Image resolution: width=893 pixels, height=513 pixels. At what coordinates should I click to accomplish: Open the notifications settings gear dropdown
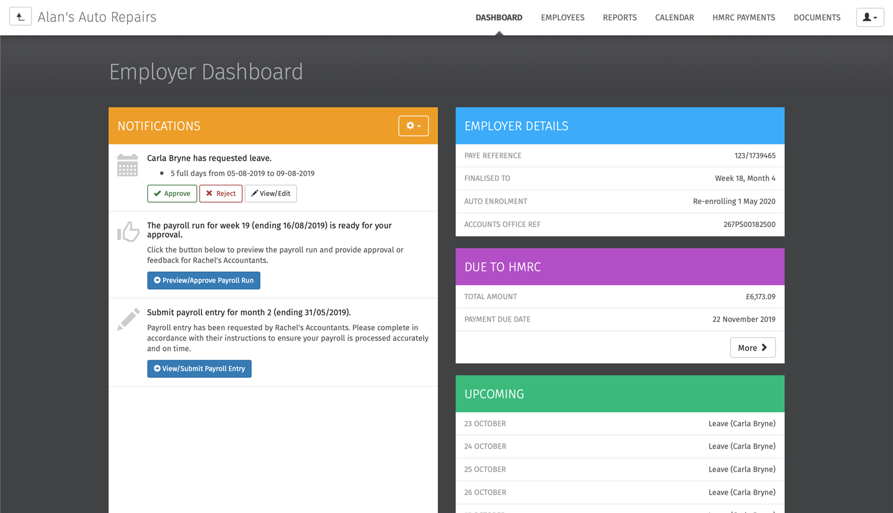coord(413,126)
